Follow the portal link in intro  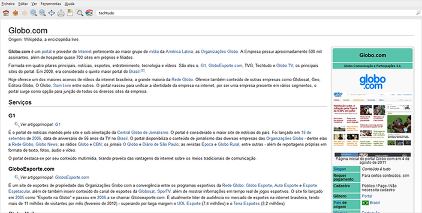tap(47, 51)
